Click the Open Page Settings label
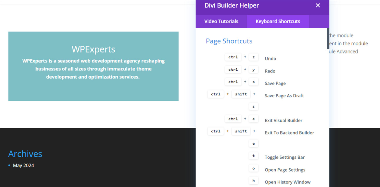This screenshot has height=187, width=380. point(285,170)
